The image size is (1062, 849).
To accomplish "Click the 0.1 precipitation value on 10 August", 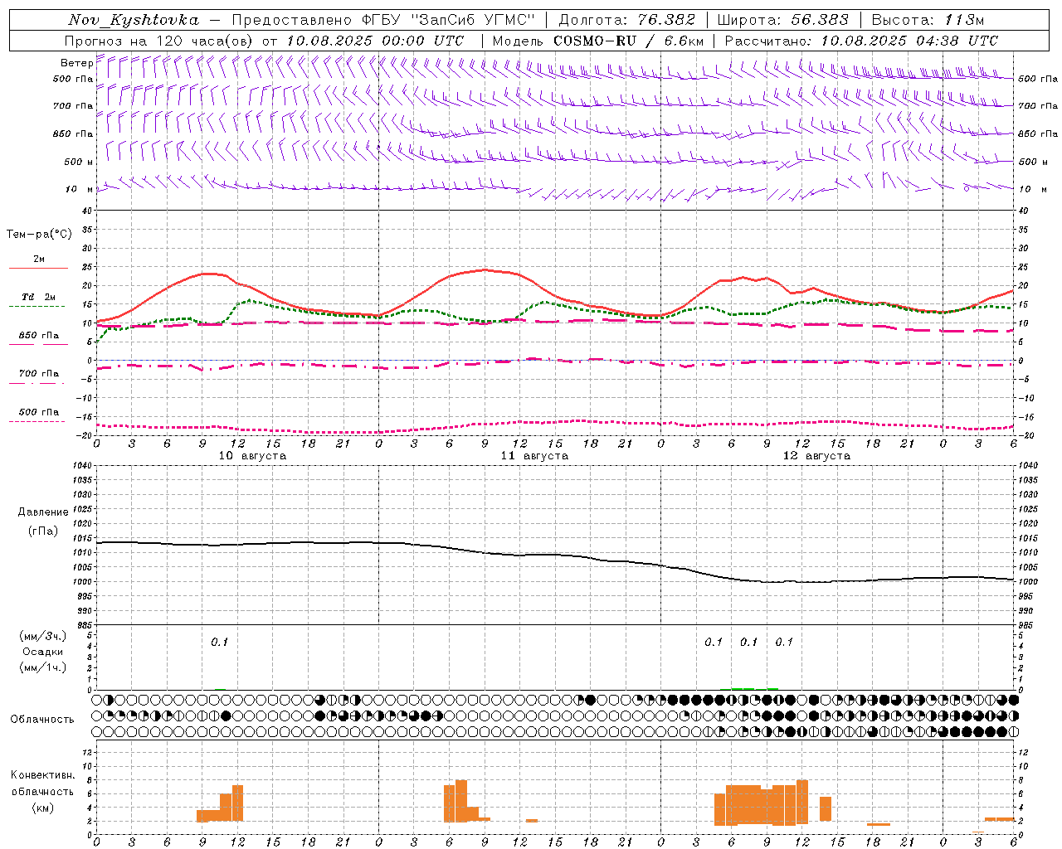I will pyautogui.click(x=219, y=642).
